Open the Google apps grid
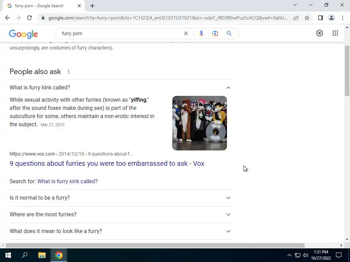 335,33
